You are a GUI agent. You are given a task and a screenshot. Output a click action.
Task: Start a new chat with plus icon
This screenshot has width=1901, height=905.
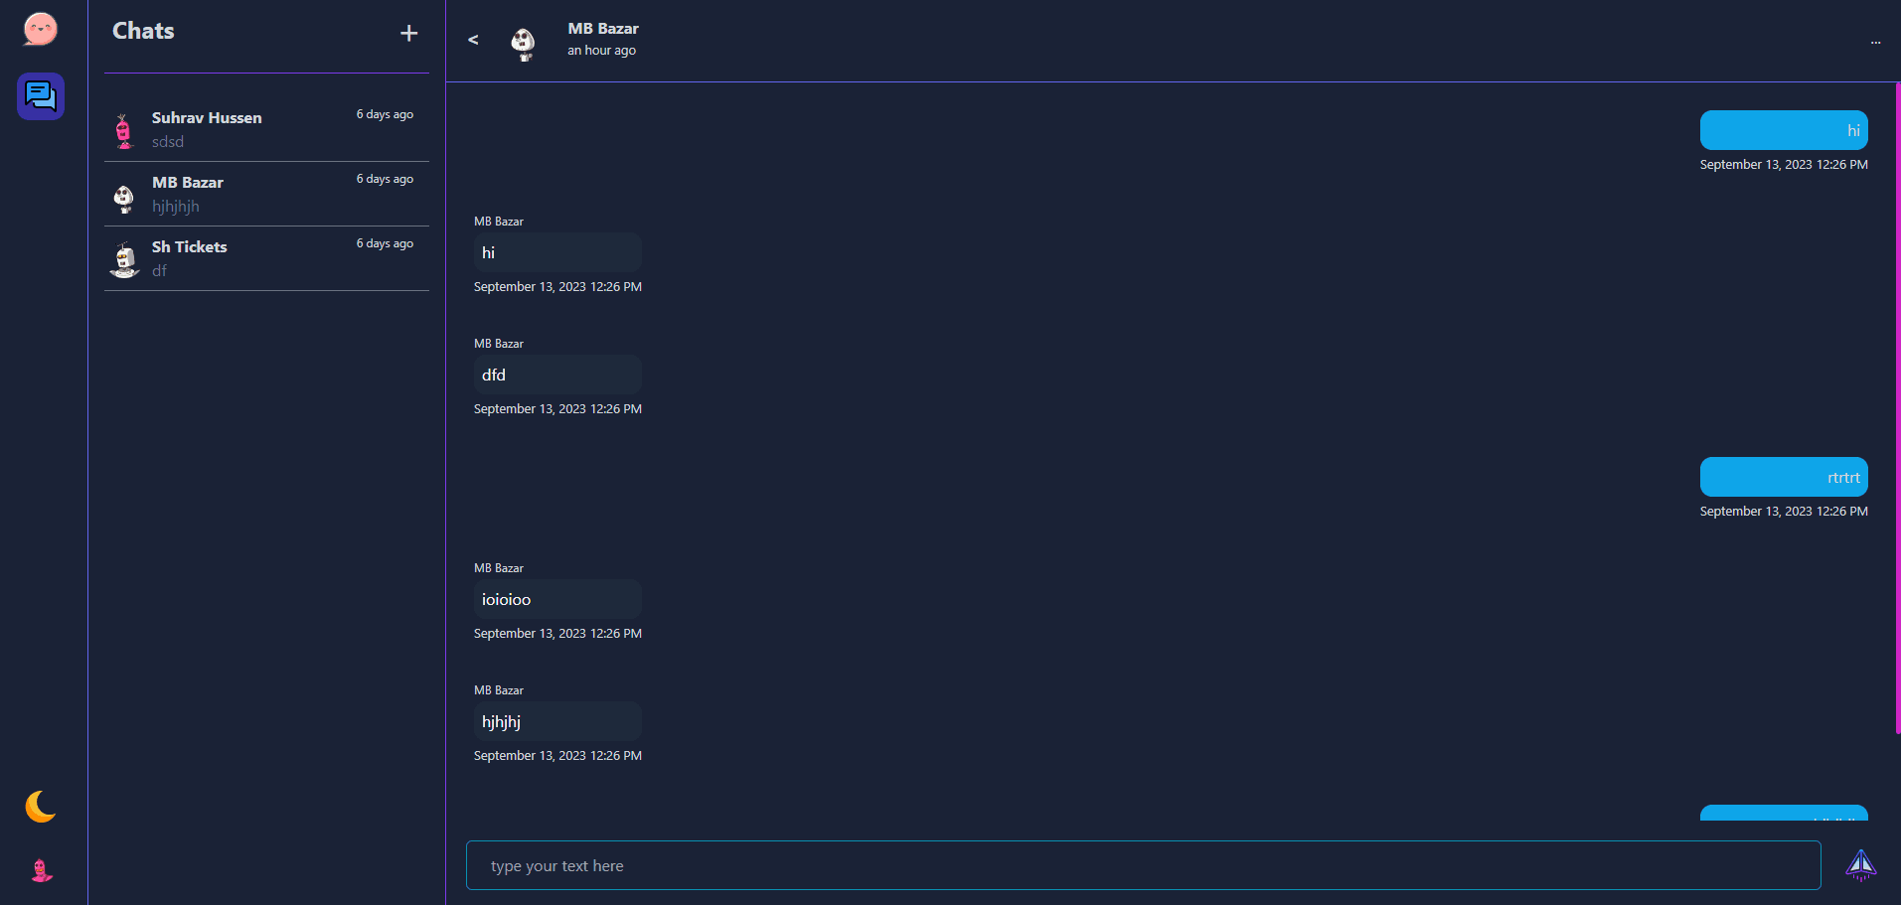[x=408, y=34]
